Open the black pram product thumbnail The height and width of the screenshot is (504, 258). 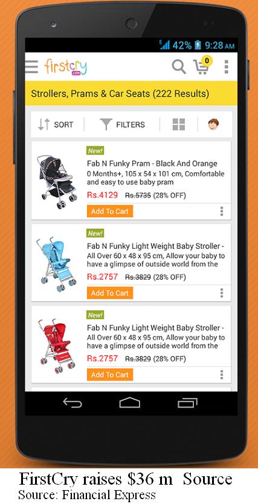pos(57,182)
